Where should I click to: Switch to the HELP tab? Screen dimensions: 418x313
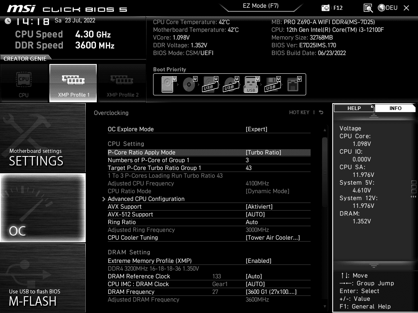(x=354, y=108)
